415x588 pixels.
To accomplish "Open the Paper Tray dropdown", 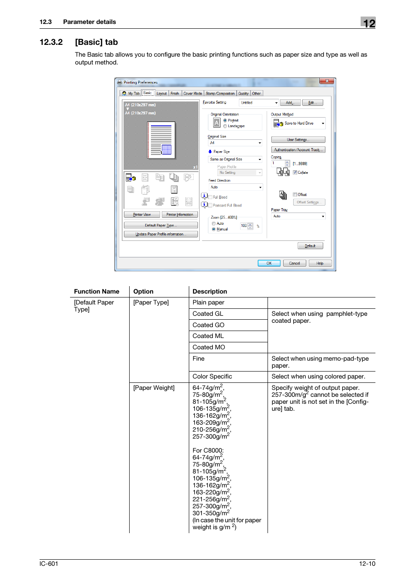I will (x=298, y=216).
